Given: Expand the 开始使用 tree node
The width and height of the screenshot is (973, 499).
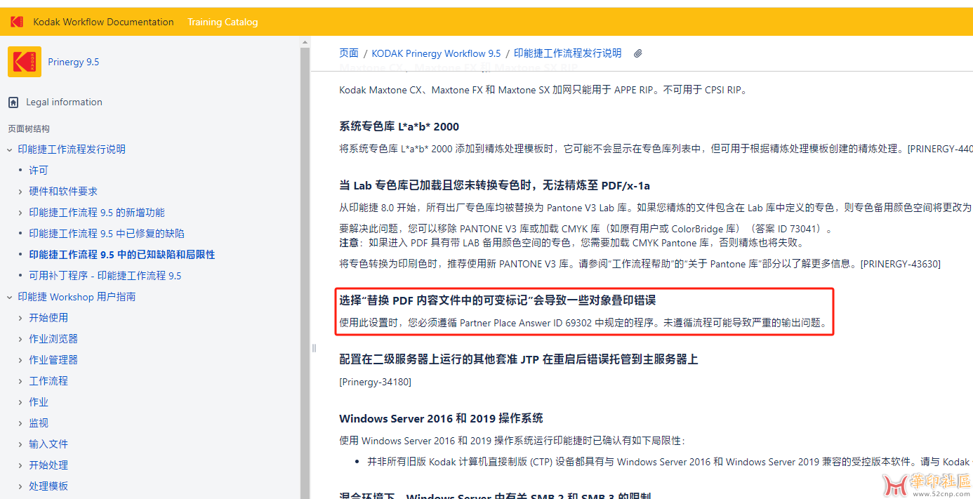Looking at the screenshot, I should 20,318.
